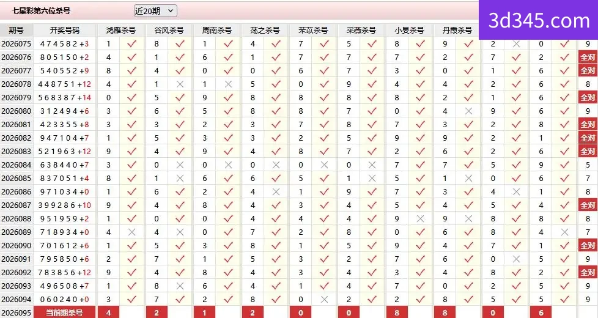Image resolution: width=598 pixels, height=318 pixels.
Task: Click the X mark for 丹霞杀号 in row 2026080
Action: [469, 111]
